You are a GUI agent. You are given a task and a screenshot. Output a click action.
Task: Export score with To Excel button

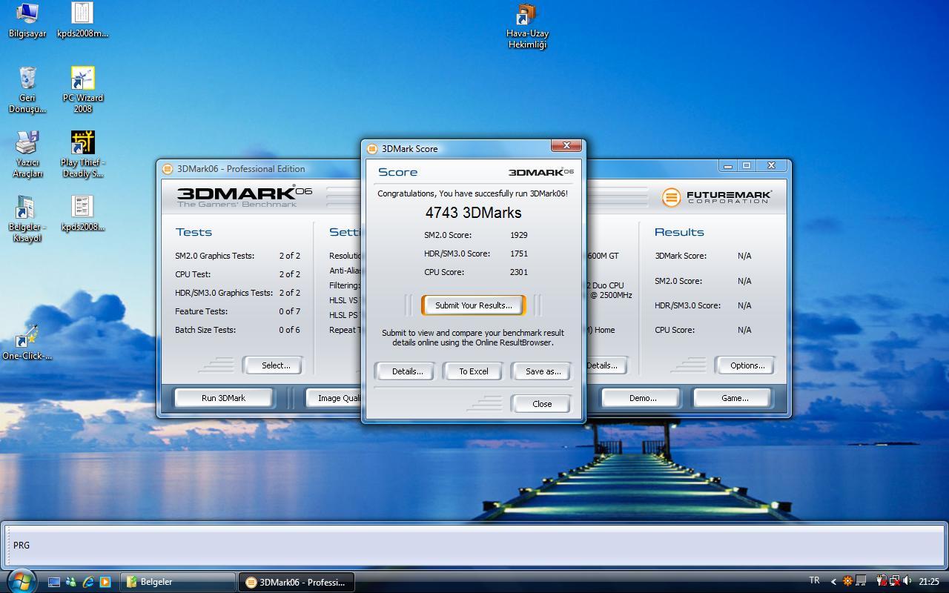tap(474, 371)
